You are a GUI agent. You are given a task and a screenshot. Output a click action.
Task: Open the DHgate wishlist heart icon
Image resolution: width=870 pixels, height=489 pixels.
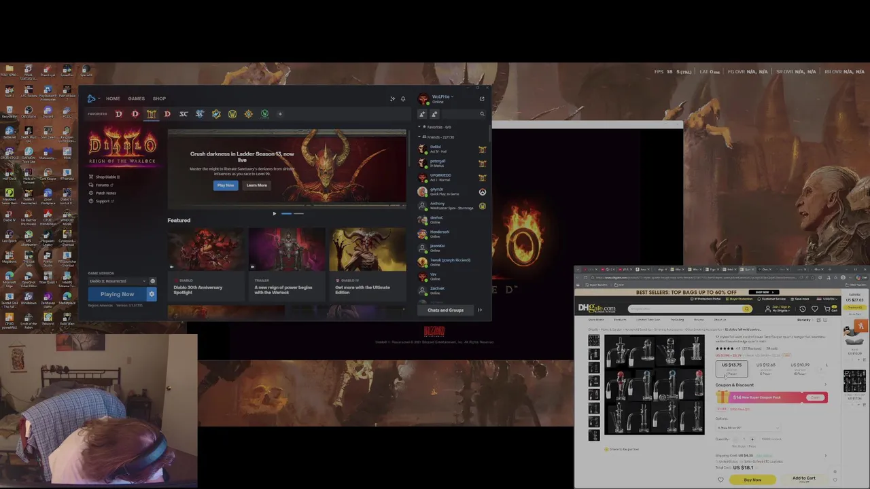[815, 309]
